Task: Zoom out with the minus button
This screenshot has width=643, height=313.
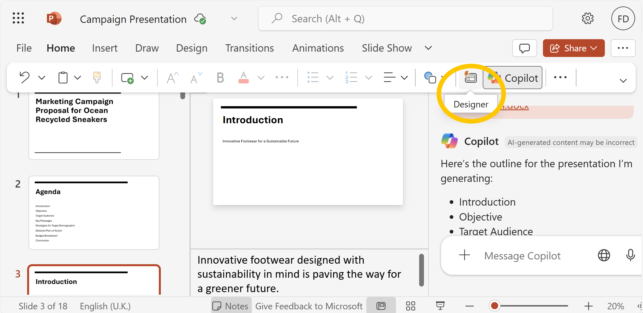Action: click(x=469, y=306)
